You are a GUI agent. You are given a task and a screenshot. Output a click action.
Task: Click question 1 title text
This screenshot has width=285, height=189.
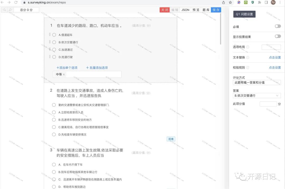point(89,26)
